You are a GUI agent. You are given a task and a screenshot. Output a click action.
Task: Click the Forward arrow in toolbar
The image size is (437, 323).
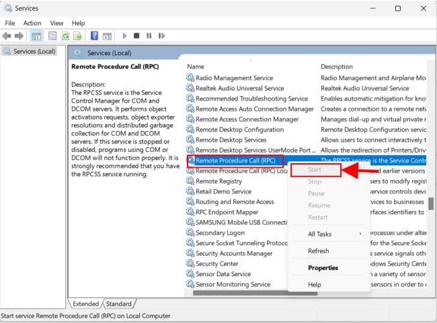(x=20, y=36)
